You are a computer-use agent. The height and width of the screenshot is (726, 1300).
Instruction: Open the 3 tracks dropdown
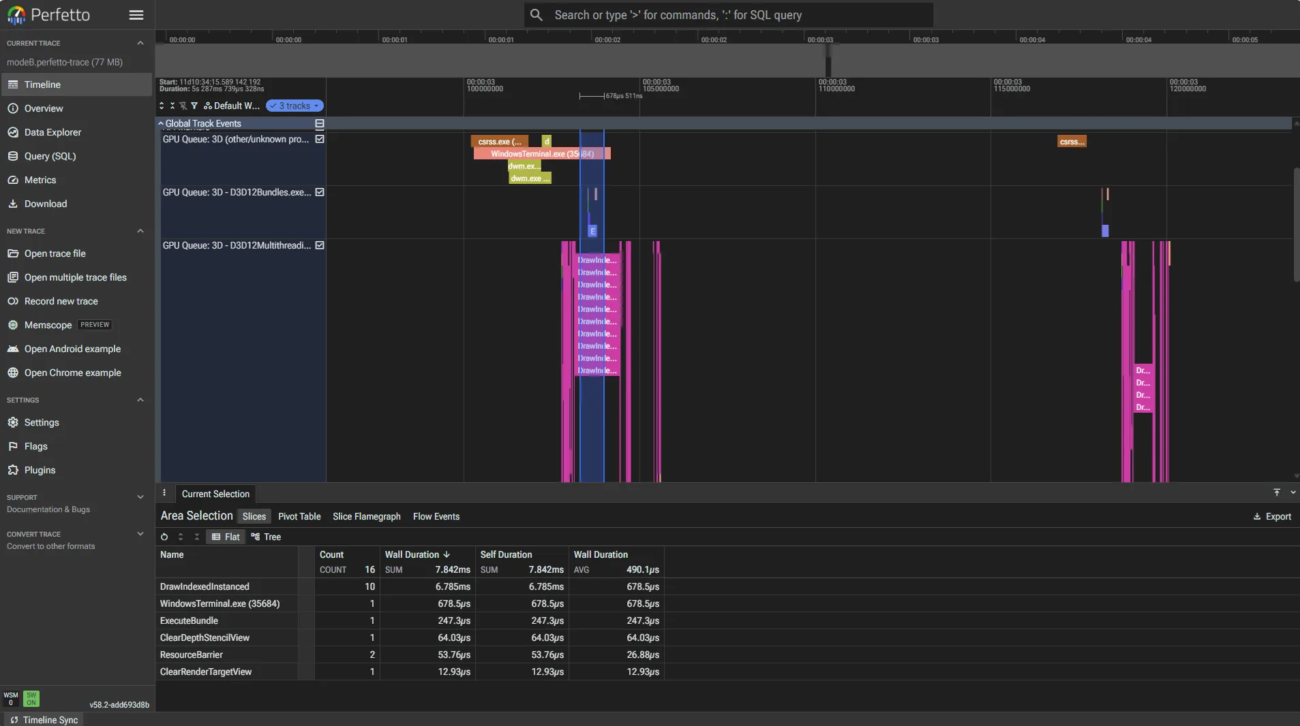(294, 106)
